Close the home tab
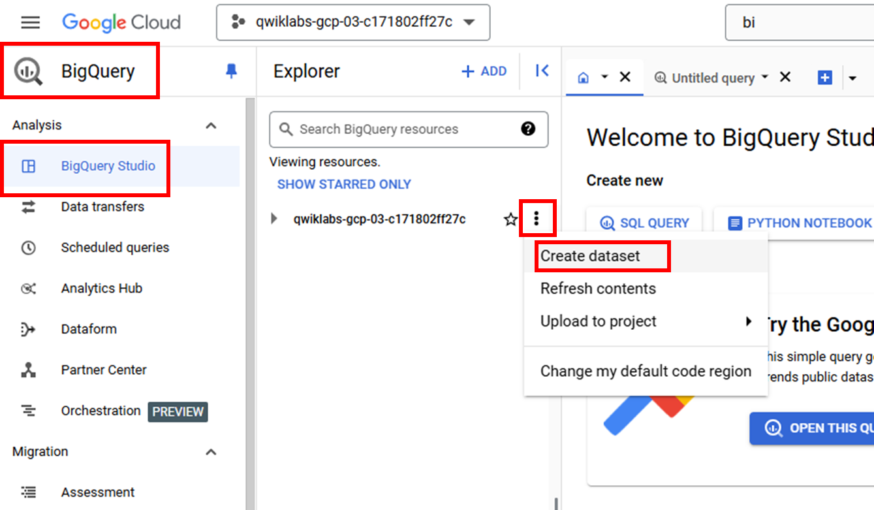The width and height of the screenshot is (874, 510). click(625, 77)
